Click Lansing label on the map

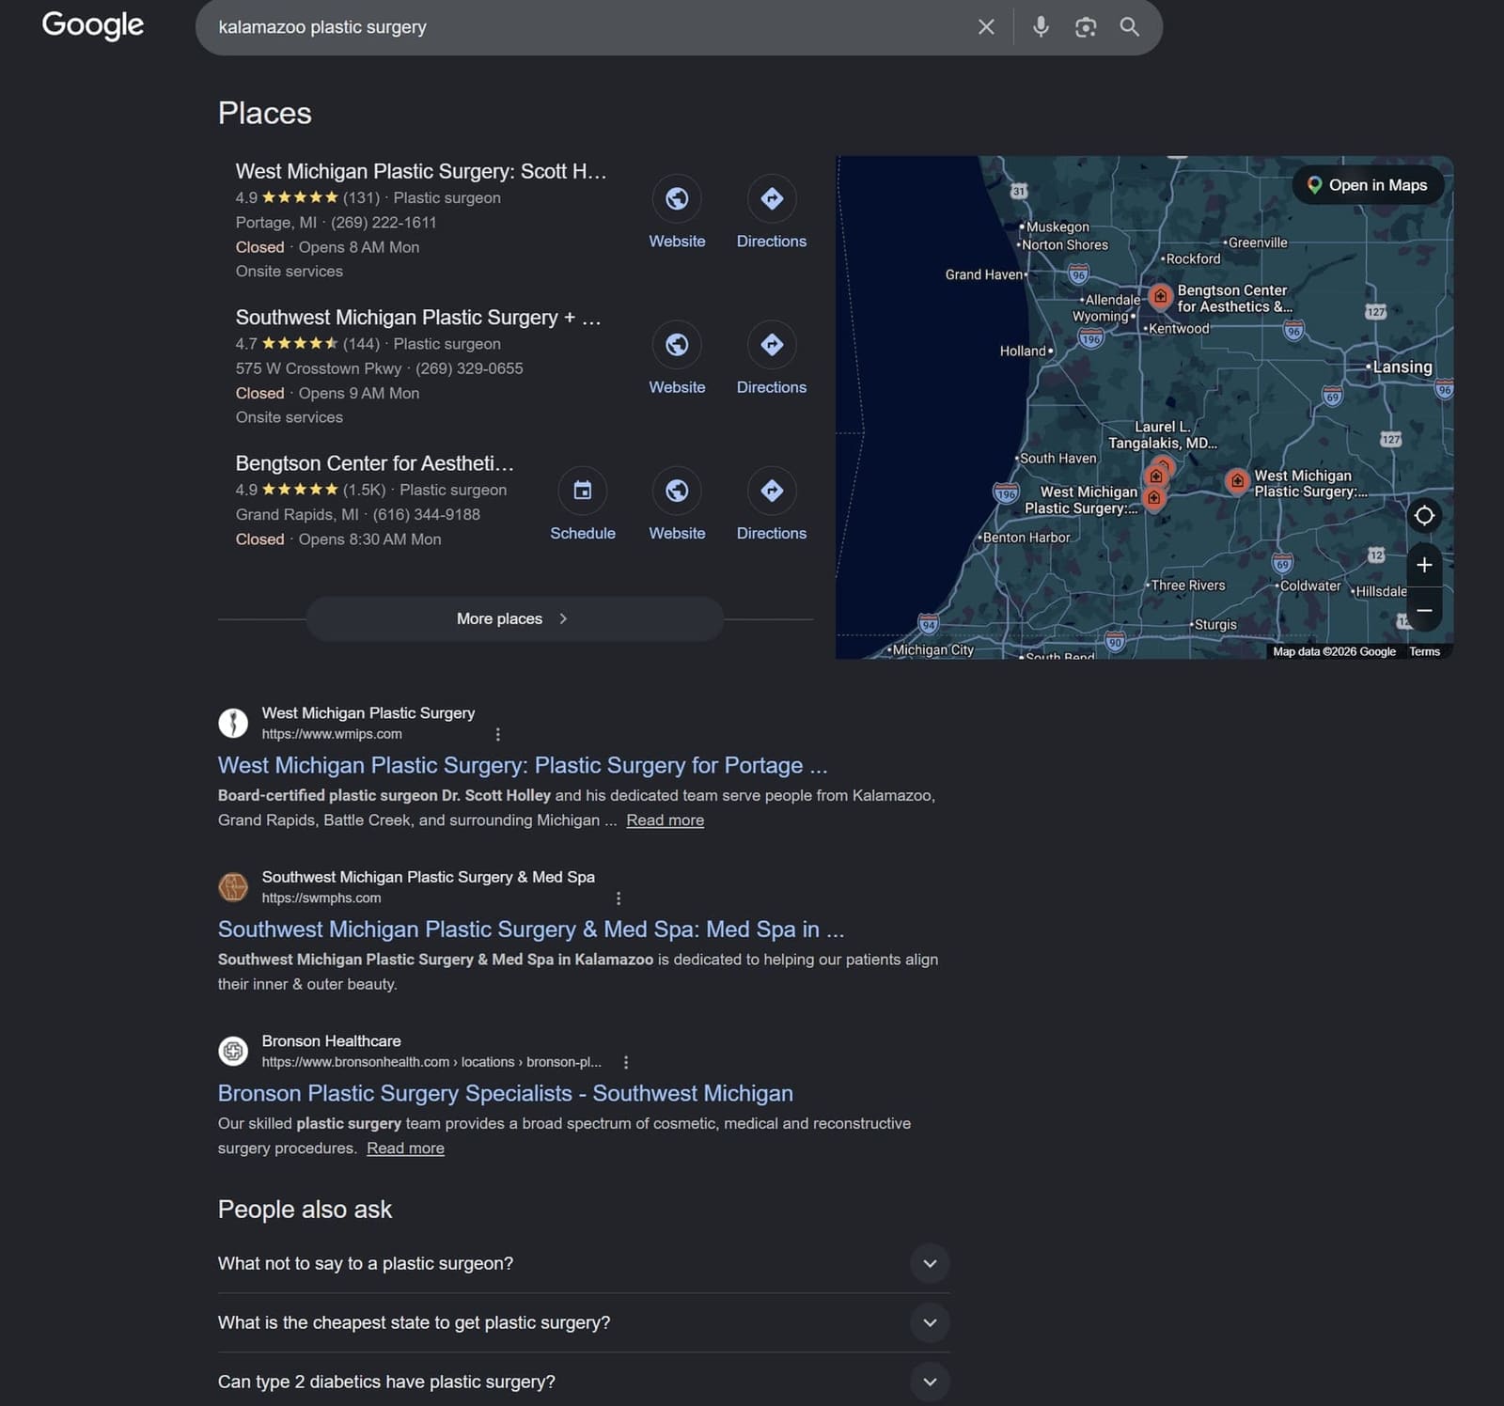point(1402,367)
